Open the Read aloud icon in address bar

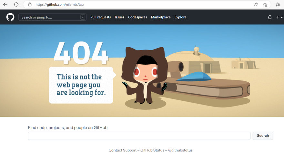point(256,5)
